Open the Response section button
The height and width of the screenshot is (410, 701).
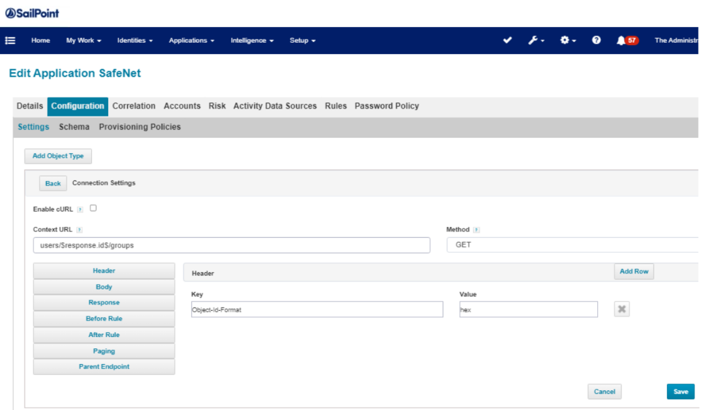(104, 302)
